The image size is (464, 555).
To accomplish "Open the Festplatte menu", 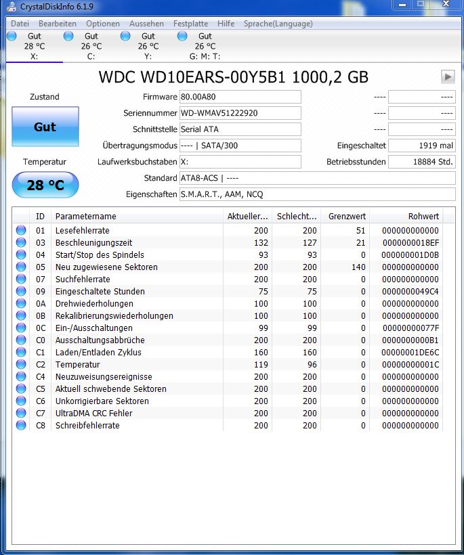I will pyautogui.click(x=190, y=24).
